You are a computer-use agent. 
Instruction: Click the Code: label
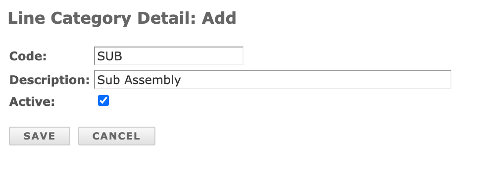pyautogui.click(x=28, y=56)
